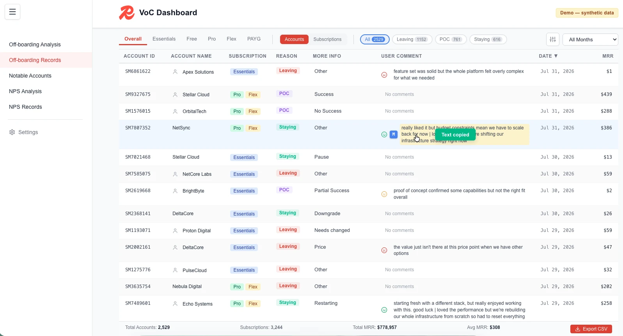Click account ID SM7021468

[138, 157]
